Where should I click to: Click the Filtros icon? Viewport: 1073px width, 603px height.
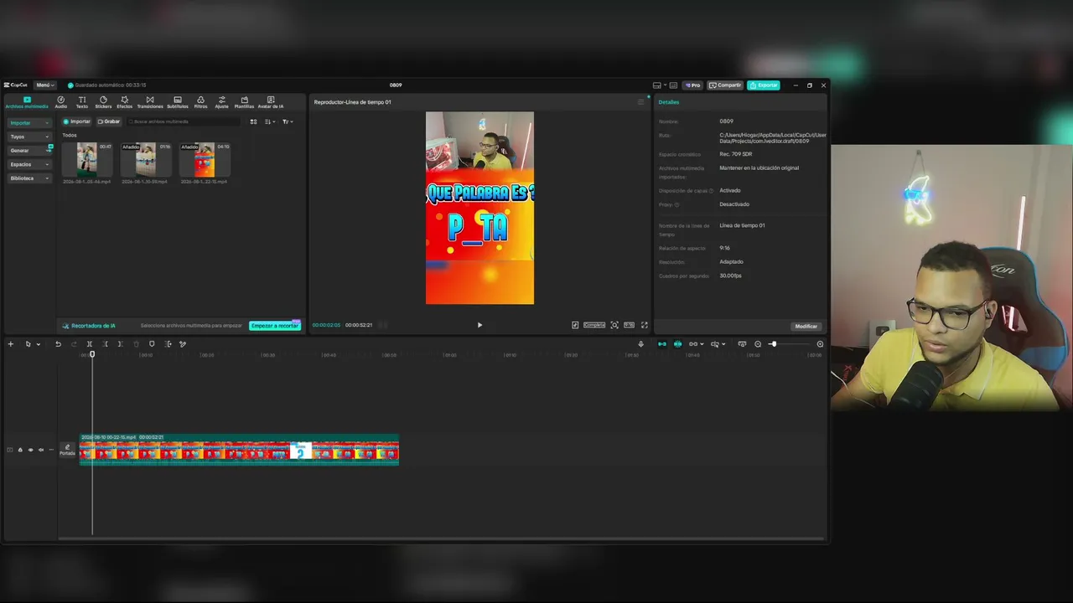tap(200, 102)
